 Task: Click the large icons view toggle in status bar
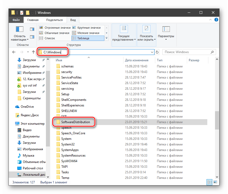215,182
